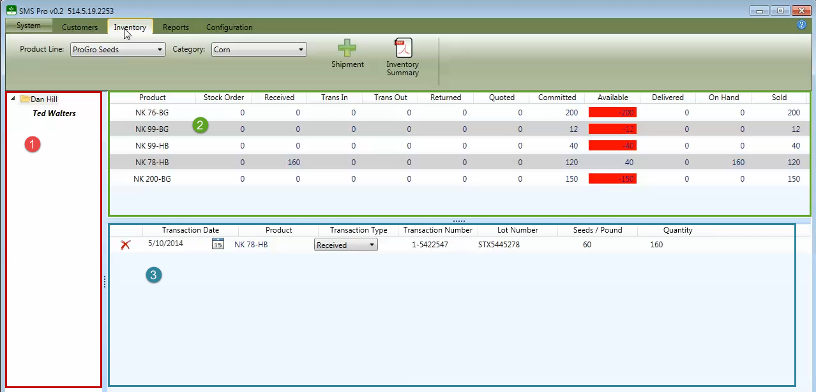Open the Configuration tab

tap(229, 27)
